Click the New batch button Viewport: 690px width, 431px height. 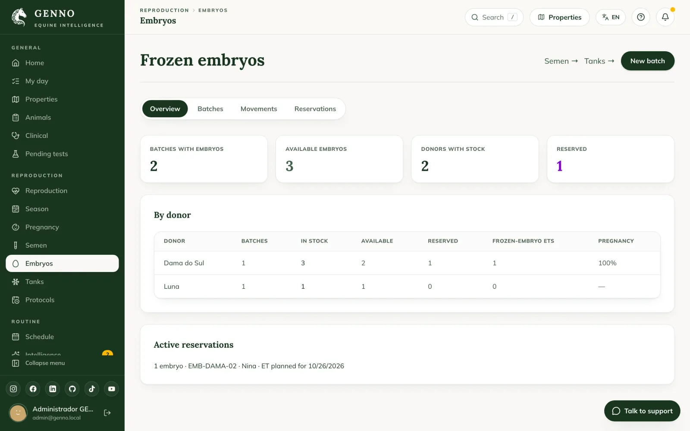(x=648, y=61)
